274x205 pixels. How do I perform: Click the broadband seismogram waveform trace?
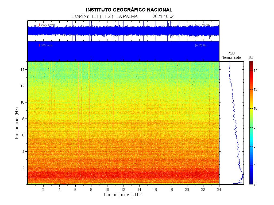click(123, 31)
